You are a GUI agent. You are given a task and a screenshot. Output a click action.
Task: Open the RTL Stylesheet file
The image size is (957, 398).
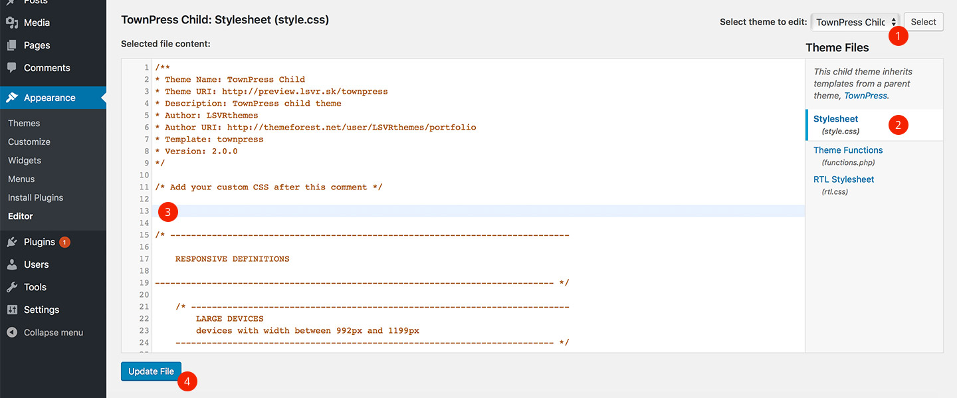[x=843, y=179]
